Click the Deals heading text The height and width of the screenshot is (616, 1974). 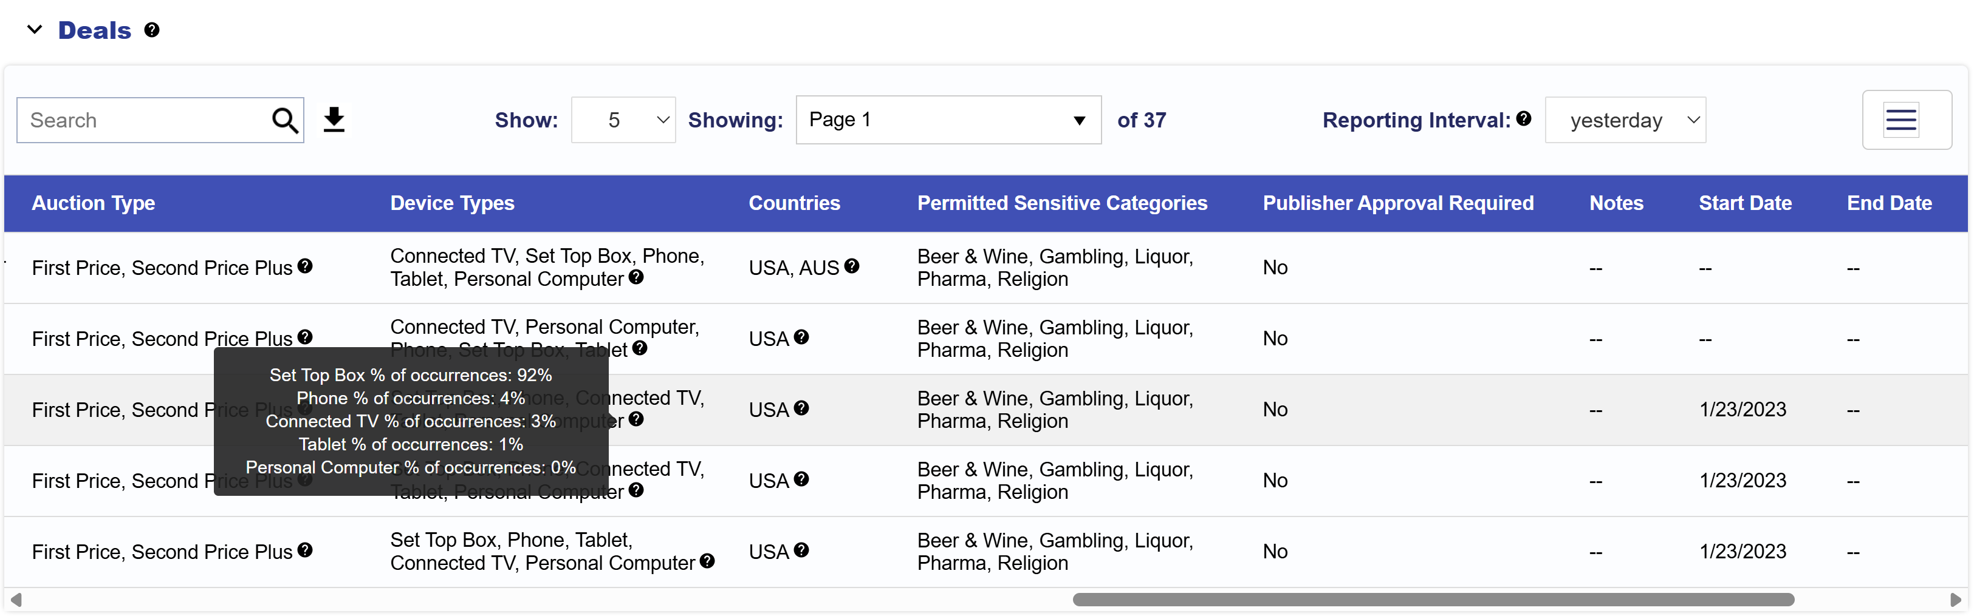click(x=94, y=30)
